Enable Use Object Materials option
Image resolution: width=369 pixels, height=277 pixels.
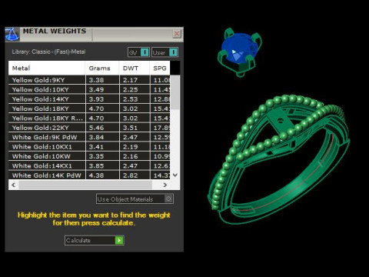click(135, 199)
